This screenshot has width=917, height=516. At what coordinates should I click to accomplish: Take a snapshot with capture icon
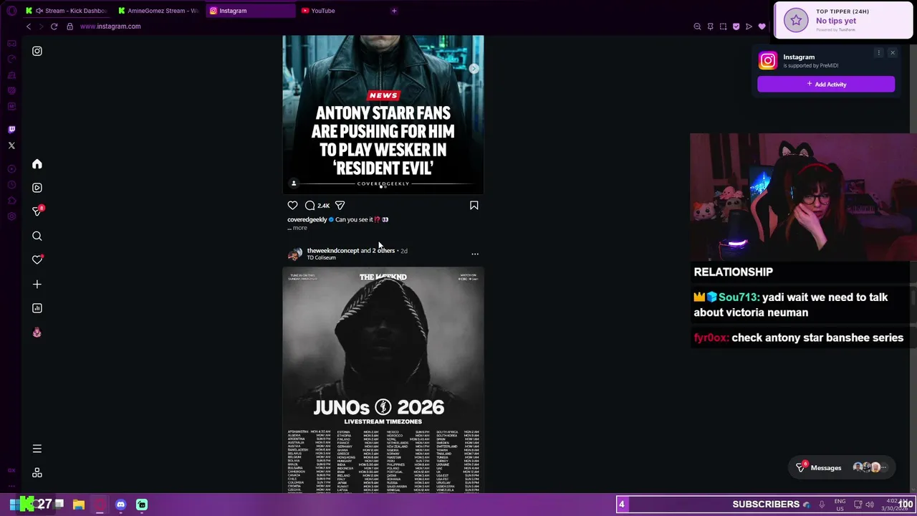point(723,27)
